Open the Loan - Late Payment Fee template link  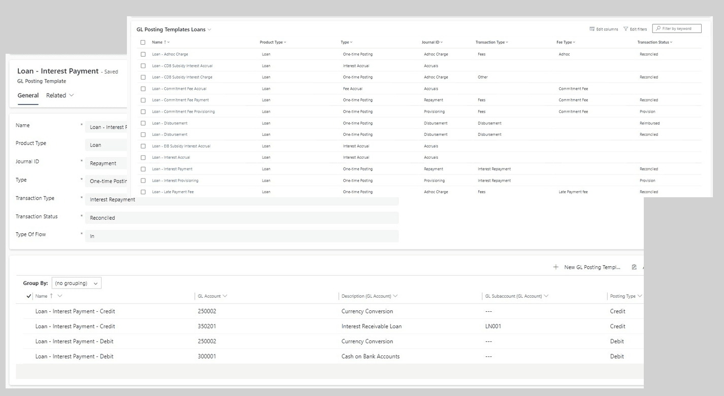point(173,192)
